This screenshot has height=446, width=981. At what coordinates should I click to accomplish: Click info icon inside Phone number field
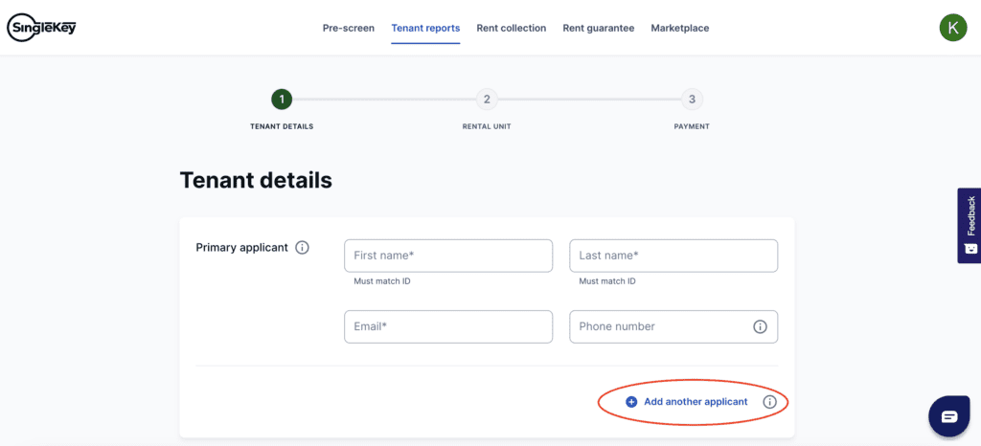pyautogui.click(x=760, y=326)
